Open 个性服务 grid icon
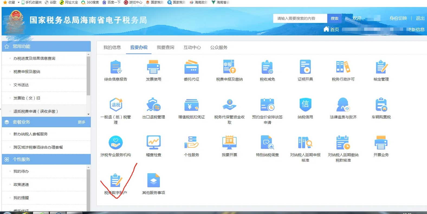 click(x=191, y=142)
